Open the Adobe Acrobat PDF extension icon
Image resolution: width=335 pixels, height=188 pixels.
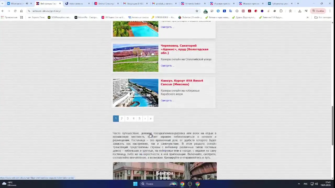click(249, 11)
